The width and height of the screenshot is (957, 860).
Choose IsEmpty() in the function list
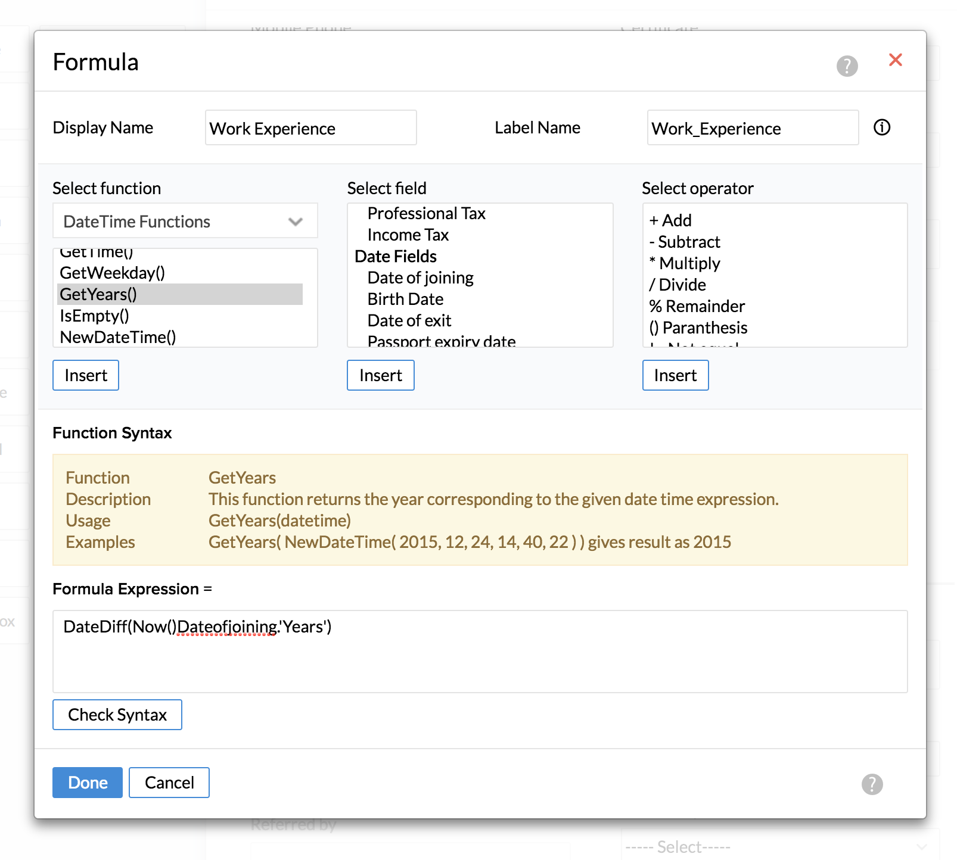95,316
